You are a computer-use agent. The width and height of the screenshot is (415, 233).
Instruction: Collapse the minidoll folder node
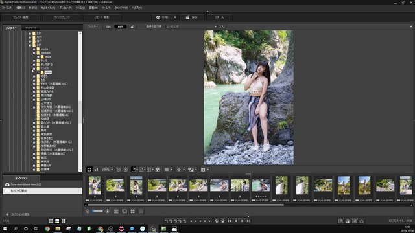pyautogui.click(x=34, y=53)
